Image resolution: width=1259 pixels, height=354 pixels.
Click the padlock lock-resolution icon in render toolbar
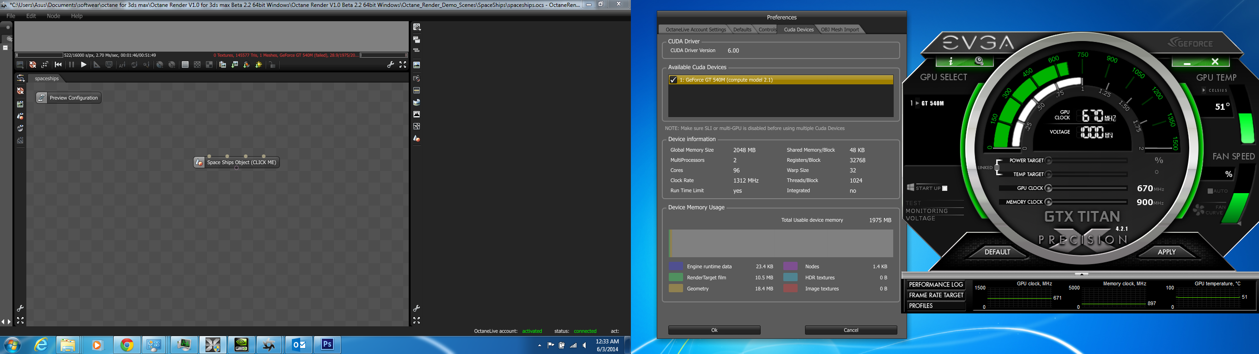pyautogui.click(x=272, y=65)
